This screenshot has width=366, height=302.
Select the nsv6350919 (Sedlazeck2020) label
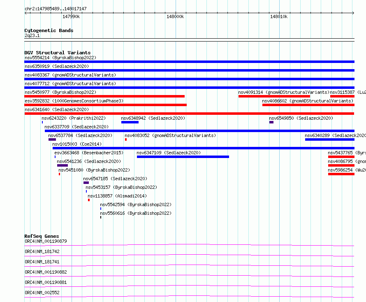(x=57, y=66)
